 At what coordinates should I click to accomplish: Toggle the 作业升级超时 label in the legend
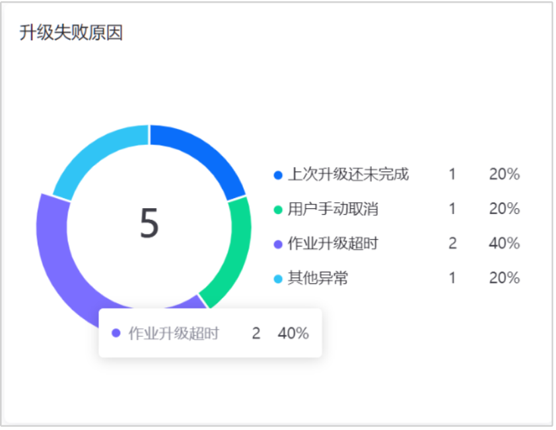click(x=333, y=244)
